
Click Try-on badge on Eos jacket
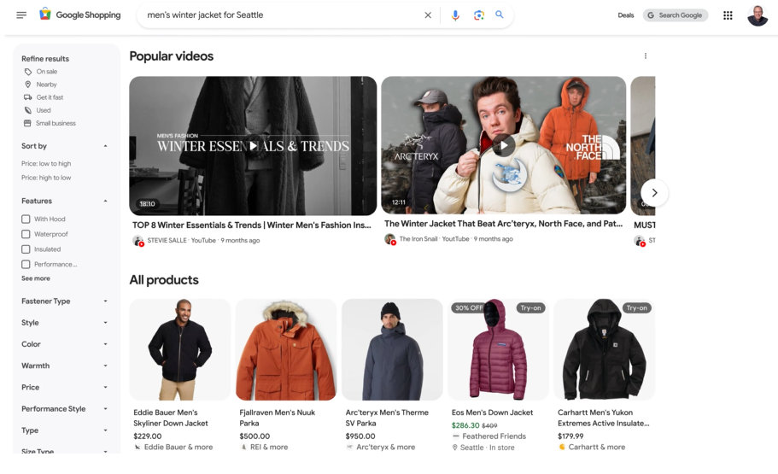(530, 307)
